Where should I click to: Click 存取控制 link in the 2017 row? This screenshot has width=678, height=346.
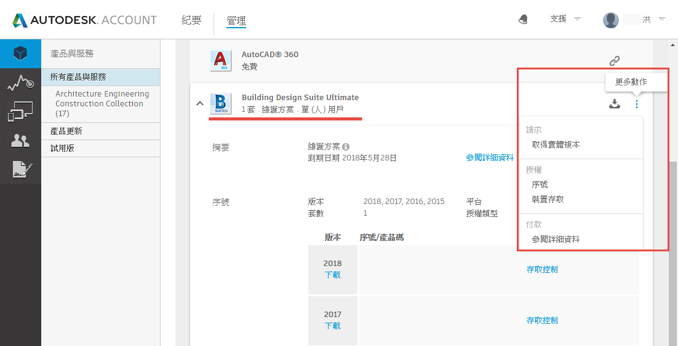click(542, 321)
